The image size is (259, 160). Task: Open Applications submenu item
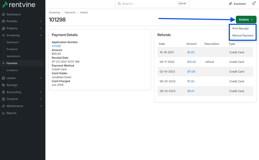(13, 56)
